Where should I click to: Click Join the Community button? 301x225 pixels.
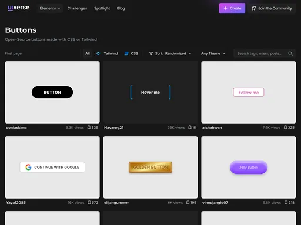(272, 8)
